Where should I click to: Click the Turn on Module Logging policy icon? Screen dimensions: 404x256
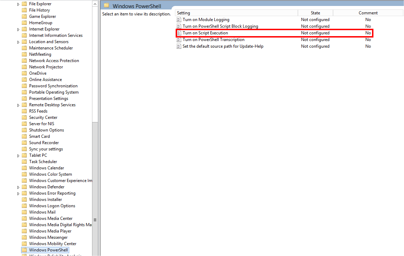[x=179, y=20]
